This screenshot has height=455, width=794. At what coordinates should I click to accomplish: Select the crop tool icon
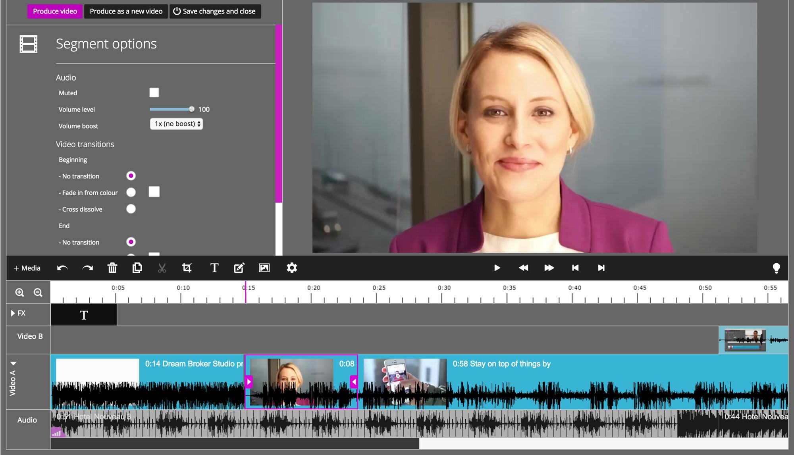[x=188, y=267]
